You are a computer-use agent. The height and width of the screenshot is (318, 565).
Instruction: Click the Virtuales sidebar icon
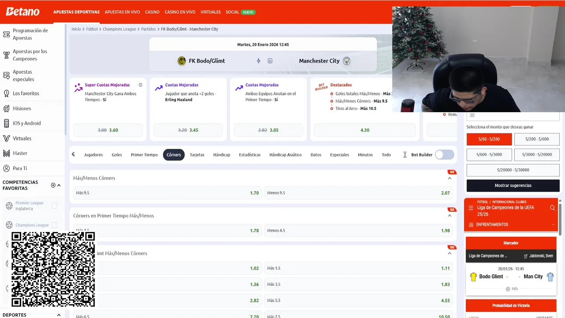point(6,138)
